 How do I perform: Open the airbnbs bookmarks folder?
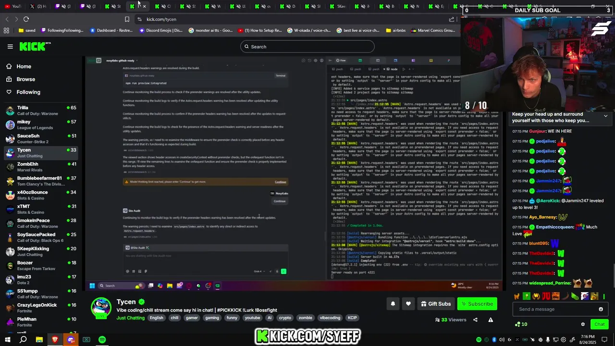[x=395, y=30]
